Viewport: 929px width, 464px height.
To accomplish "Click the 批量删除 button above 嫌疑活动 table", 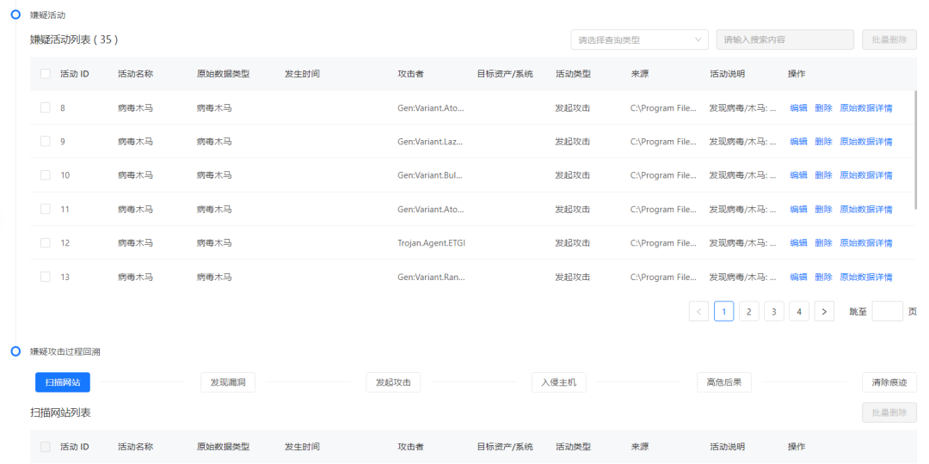I will pyautogui.click(x=889, y=40).
